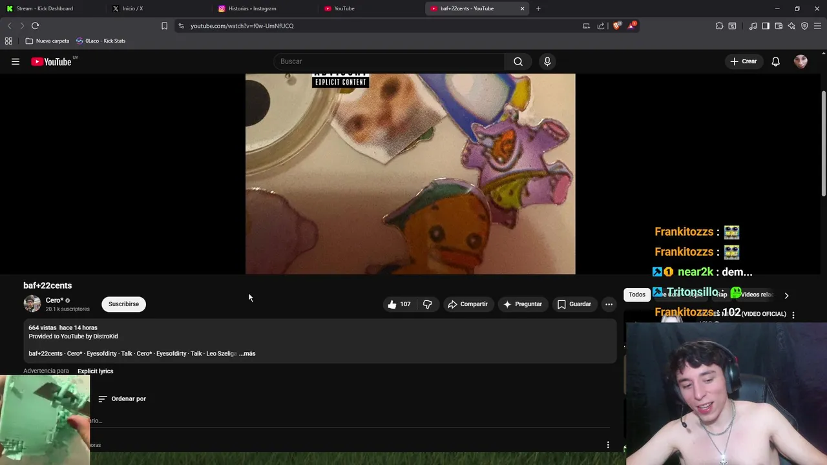This screenshot has width=827, height=465.
Task: Open Brave Wallet icon
Action: pos(779,26)
